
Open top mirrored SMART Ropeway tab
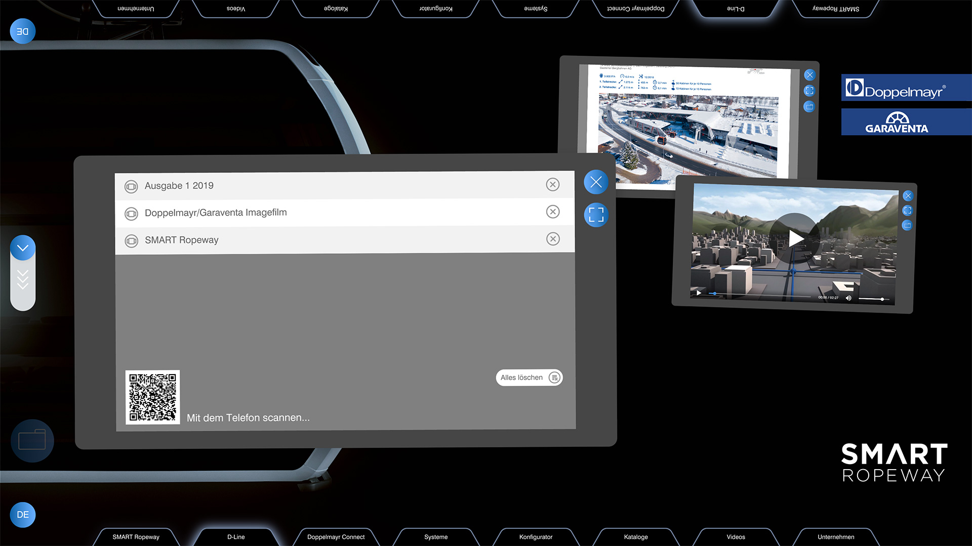(x=836, y=9)
